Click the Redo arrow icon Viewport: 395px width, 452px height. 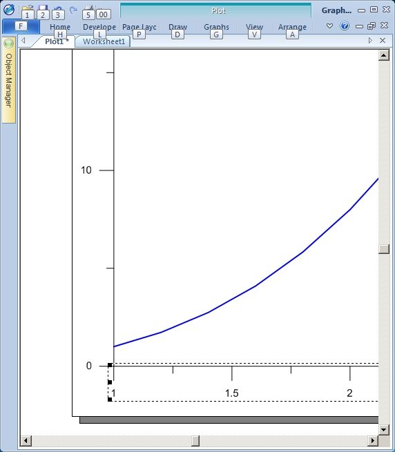tap(73, 10)
